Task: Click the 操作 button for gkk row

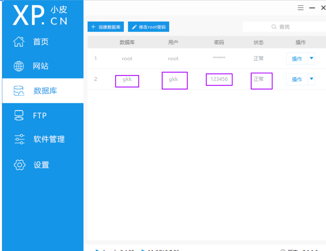Action: coord(297,79)
